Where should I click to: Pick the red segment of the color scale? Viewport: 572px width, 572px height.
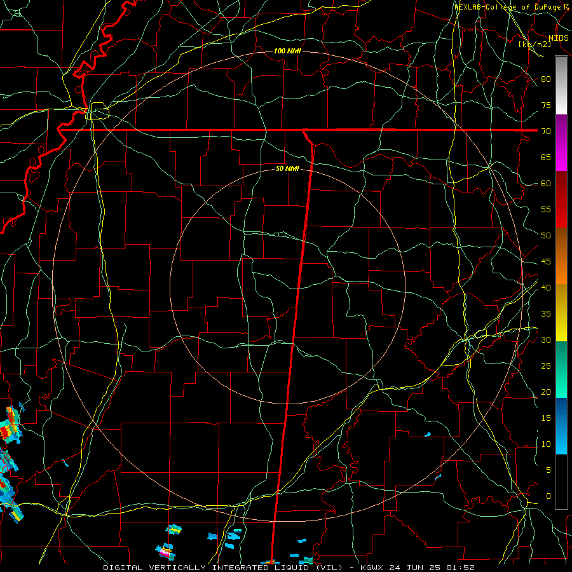pyautogui.click(x=561, y=200)
